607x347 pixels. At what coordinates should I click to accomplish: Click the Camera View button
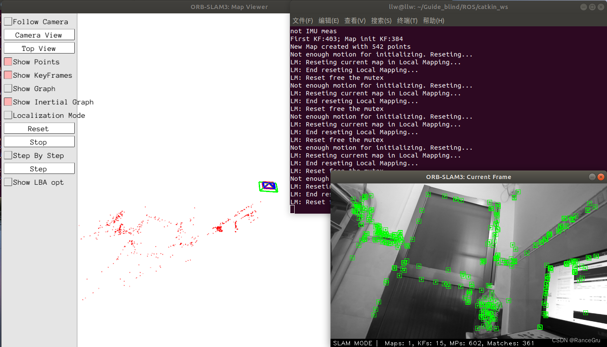click(39, 35)
